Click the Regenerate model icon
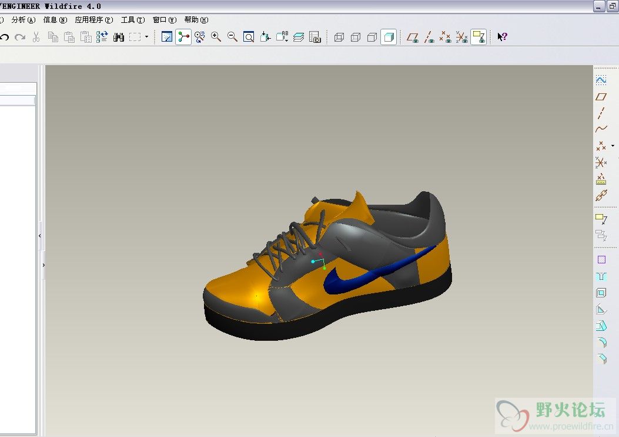The image size is (619, 437). (102, 37)
